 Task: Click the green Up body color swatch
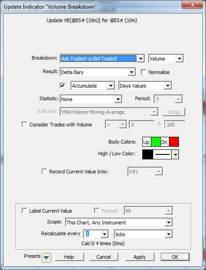[x=156, y=142]
